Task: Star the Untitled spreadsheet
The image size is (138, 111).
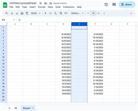Action: 40,3
